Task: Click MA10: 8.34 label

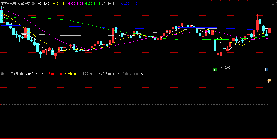Action: point(59,4)
